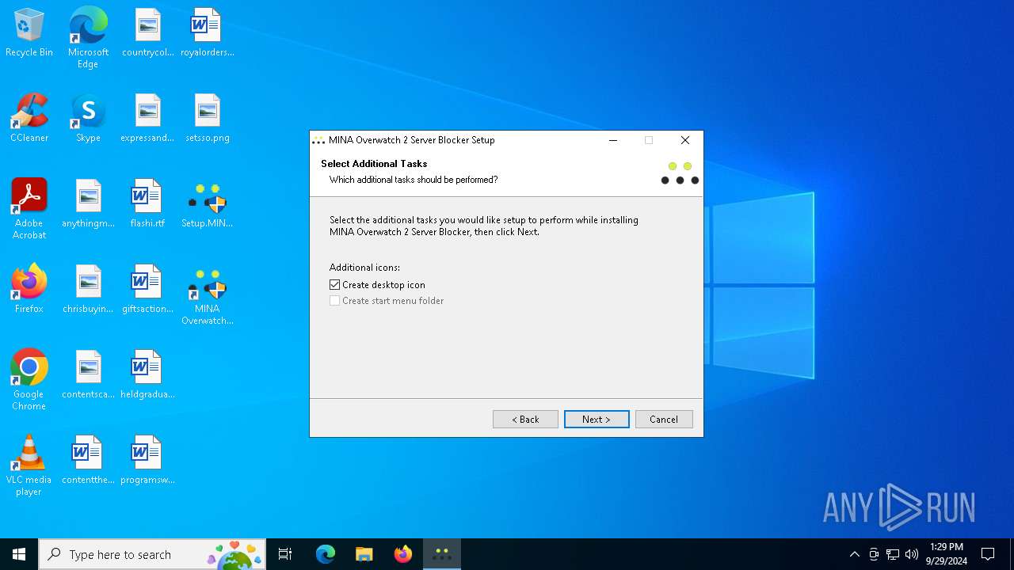Select the Setup.MIN... installer icon
This screenshot has width=1014, height=570.
click(207, 204)
